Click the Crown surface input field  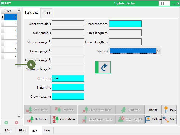(68, 69)
